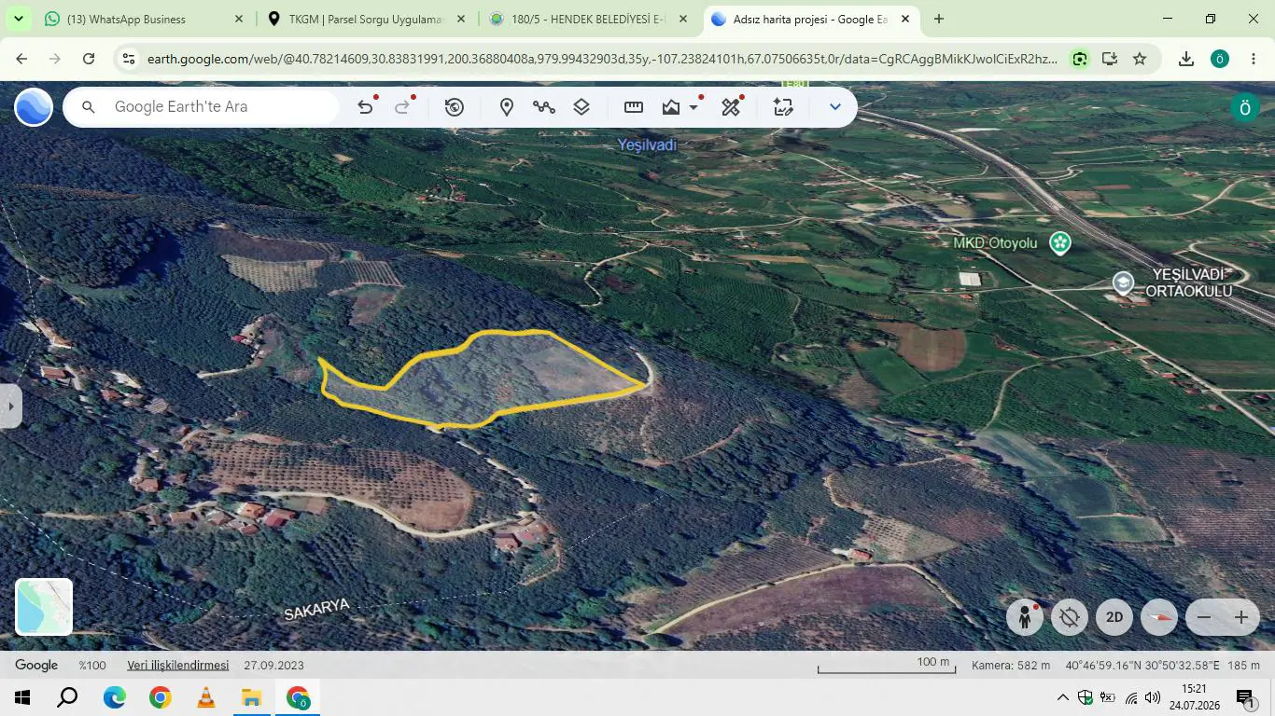
Task: Open the Windows Start menu
Action: tap(22, 697)
